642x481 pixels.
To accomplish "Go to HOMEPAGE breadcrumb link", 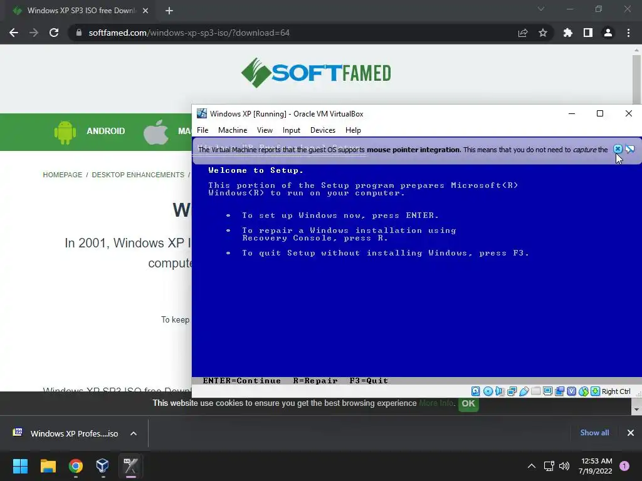I will coord(63,175).
